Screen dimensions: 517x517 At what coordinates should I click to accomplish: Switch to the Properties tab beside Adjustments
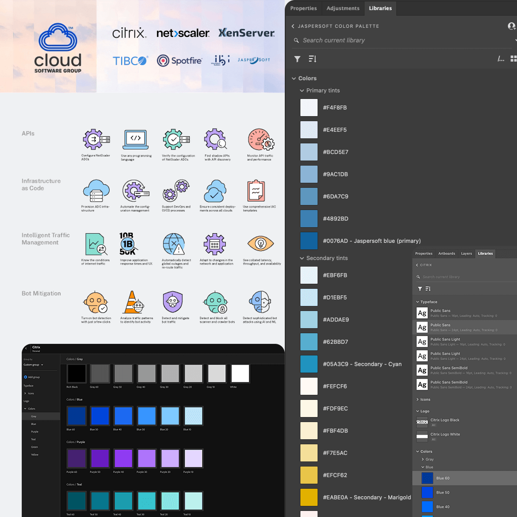[x=303, y=8]
